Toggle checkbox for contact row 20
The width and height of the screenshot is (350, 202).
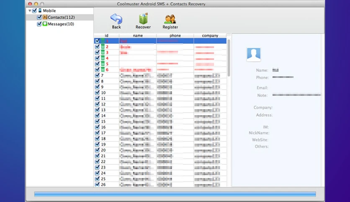(97, 150)
